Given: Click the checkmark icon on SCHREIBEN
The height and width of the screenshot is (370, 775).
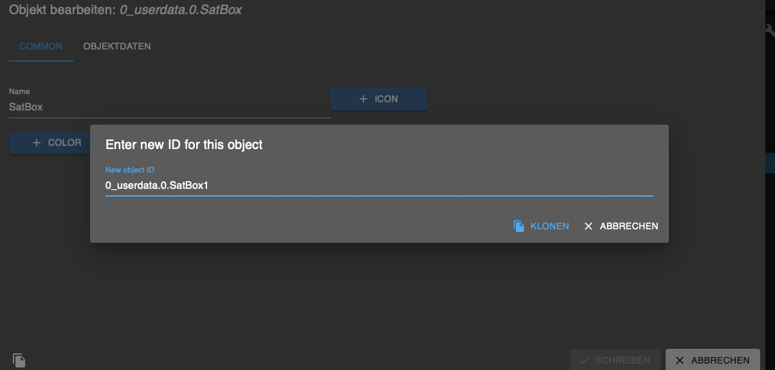Looking at the screenshot, I should tap(584, 360).
